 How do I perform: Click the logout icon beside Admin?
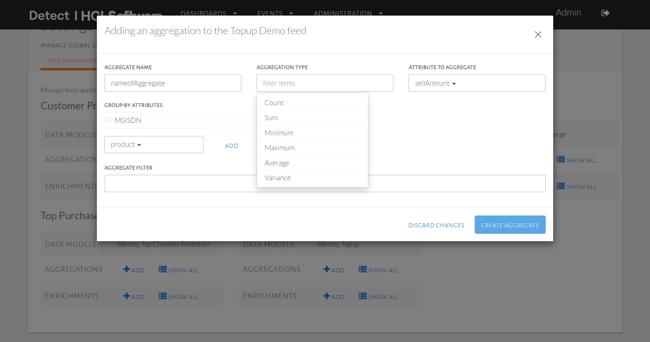tap(605, 13)
